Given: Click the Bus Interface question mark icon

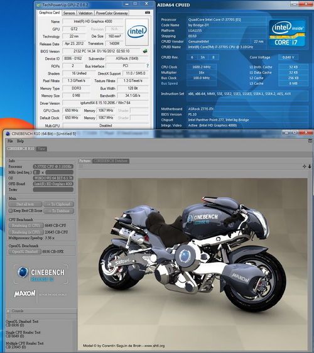Looking at the screenshot, I should 148,66.
